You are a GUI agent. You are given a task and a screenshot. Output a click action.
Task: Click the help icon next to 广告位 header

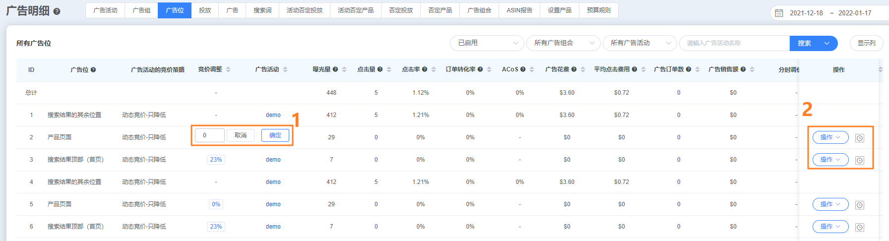(x=93, y=70)
